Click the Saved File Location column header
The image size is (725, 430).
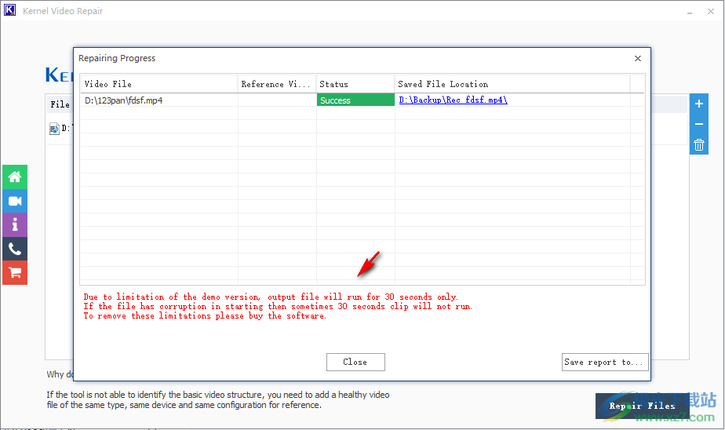point(512,84)
